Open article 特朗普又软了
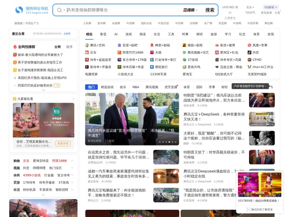The width and height of the screenshot is (289, 217). tap(214, 155)
